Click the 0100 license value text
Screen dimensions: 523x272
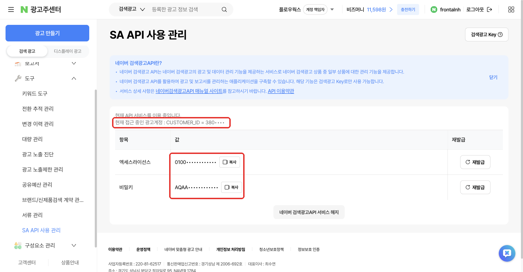coord(195,162)
